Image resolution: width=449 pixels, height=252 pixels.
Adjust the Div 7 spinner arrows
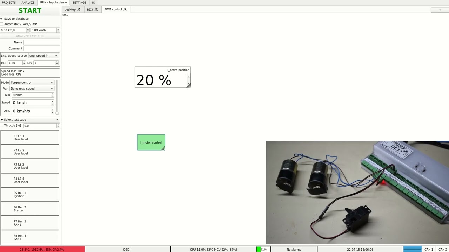(x=57, y=63)
